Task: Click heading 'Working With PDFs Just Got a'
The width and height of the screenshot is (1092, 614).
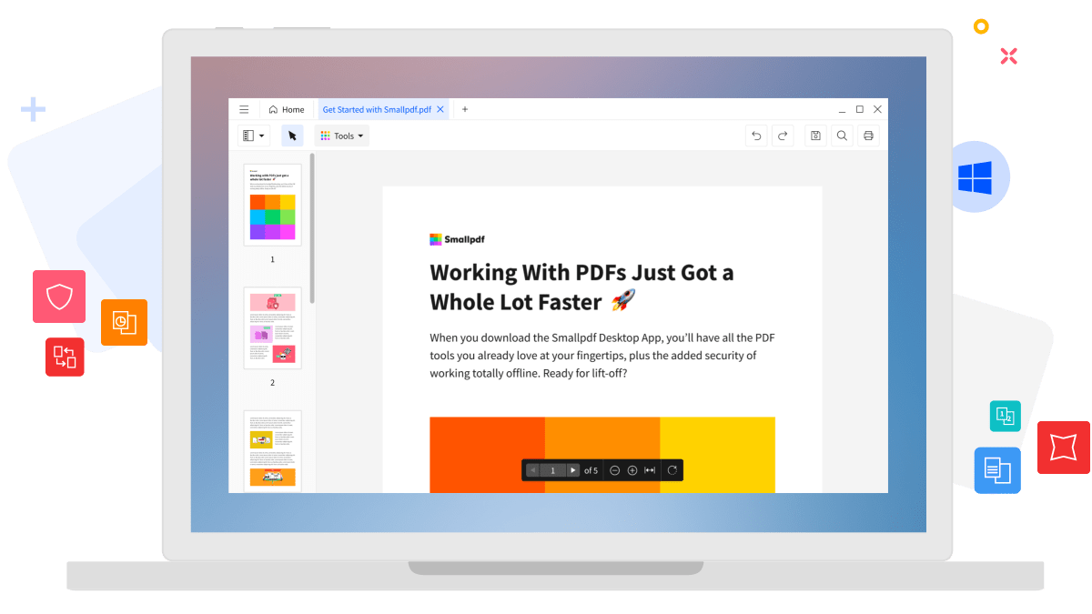Action: pyautogui.click(x=581, y=272)
